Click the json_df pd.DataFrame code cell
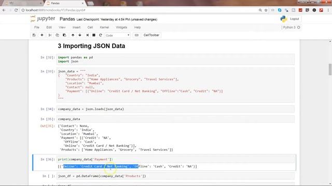 point(175,176)
